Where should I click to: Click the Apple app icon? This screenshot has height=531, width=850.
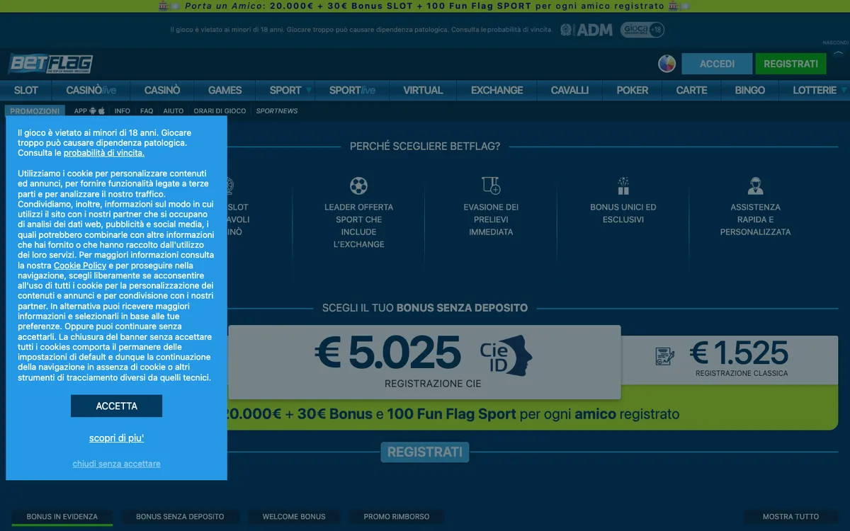pyautogui.click(x=101, y=111)
